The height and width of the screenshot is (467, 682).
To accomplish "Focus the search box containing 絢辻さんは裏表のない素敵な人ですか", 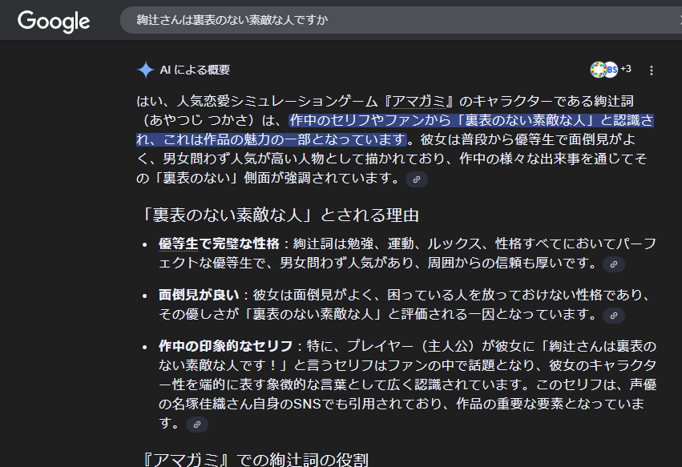I will click(401, 20).
